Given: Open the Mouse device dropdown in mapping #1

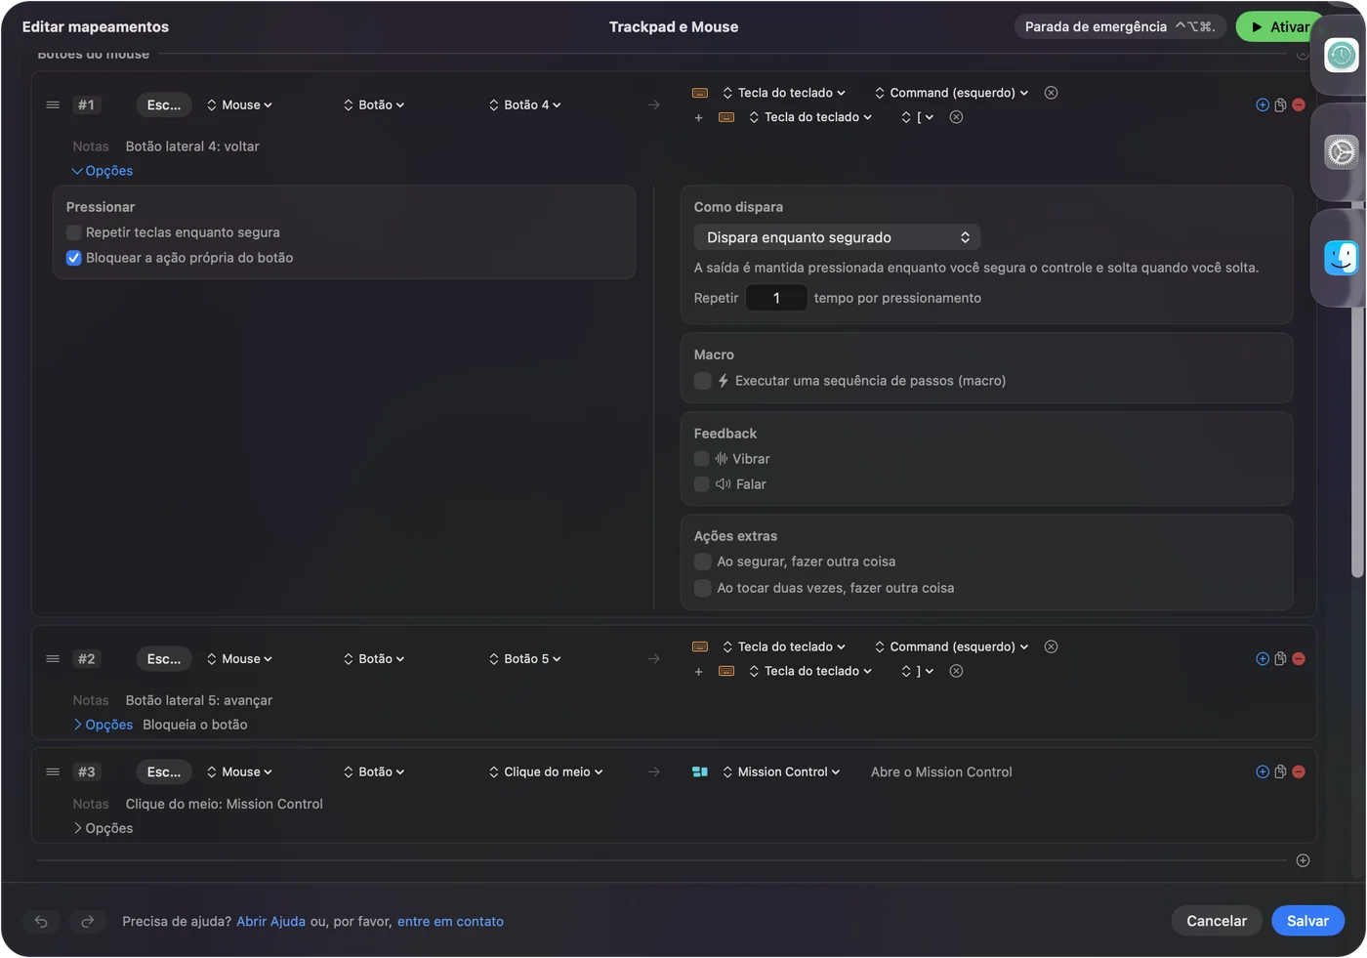Looking at the screenshot, I should click(239, 104).
